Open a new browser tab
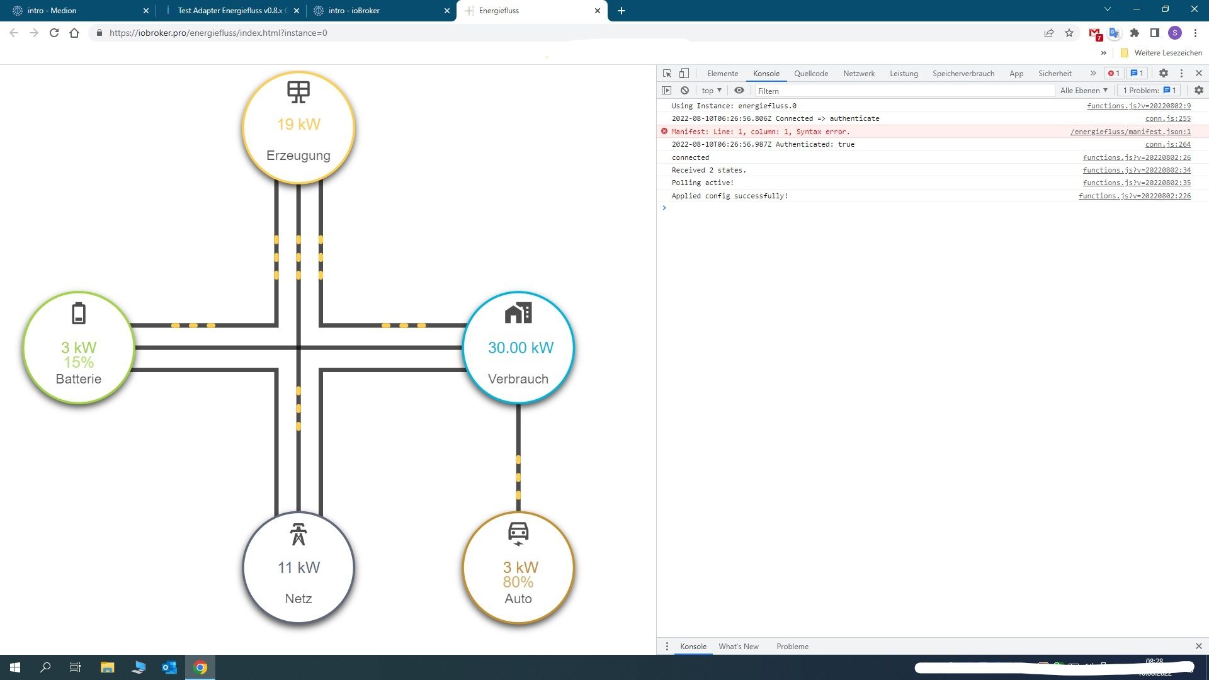The width and height of the screenshot is (1209, 680). pyautogui.click(x=622, y=11)
